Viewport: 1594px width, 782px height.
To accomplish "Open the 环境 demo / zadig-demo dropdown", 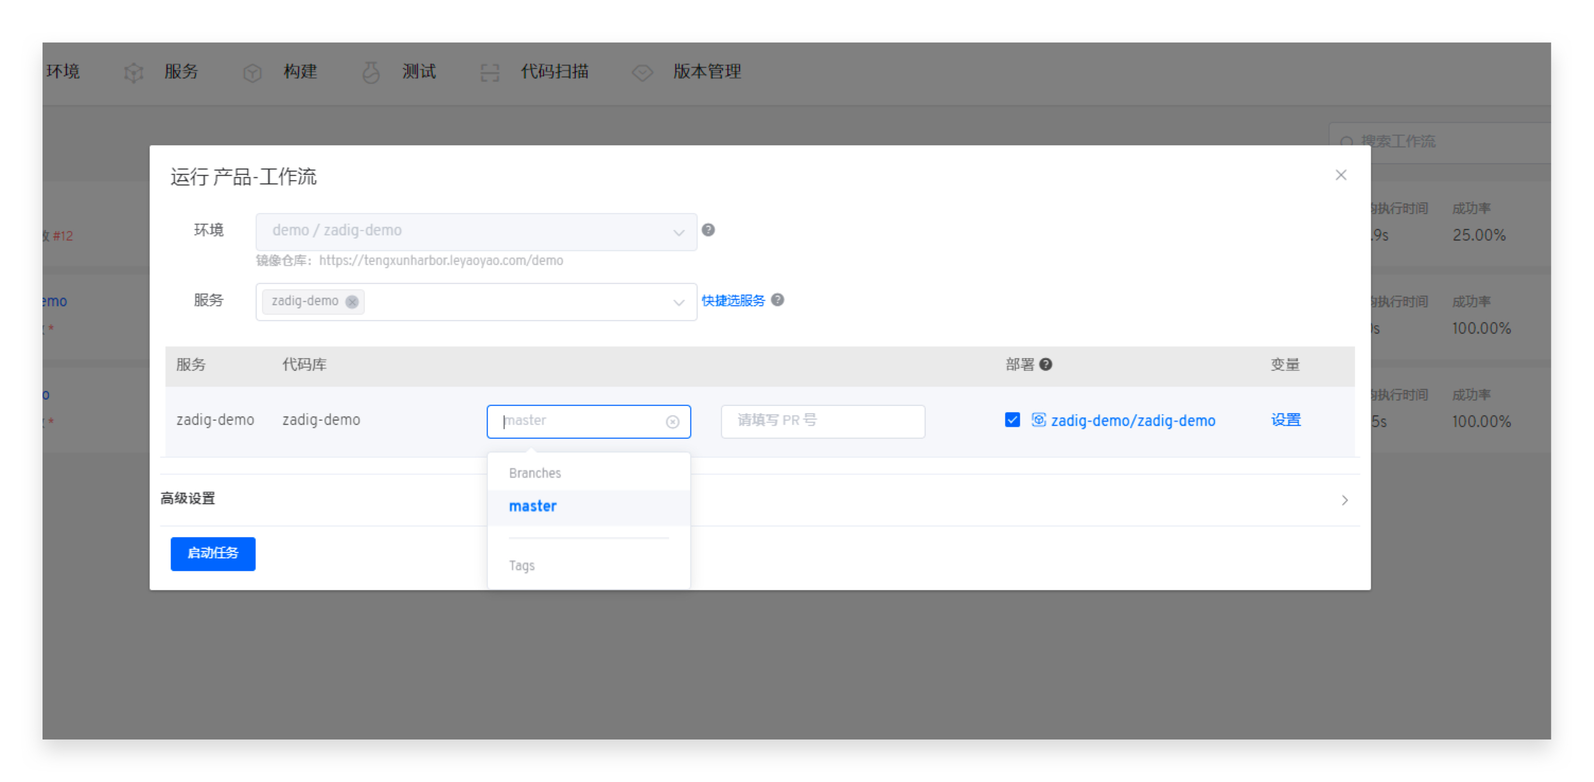I will coord(475,231).
